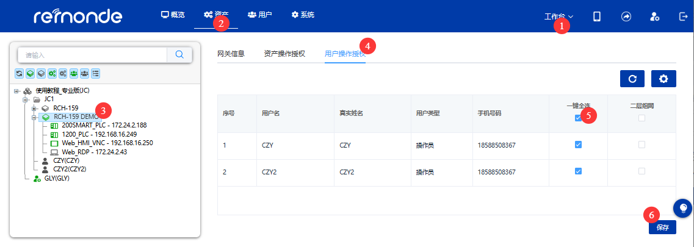Switch to the 资产操作授权 tab
The width and height of the screenshot is (694, 247).
tap(284, 54)
